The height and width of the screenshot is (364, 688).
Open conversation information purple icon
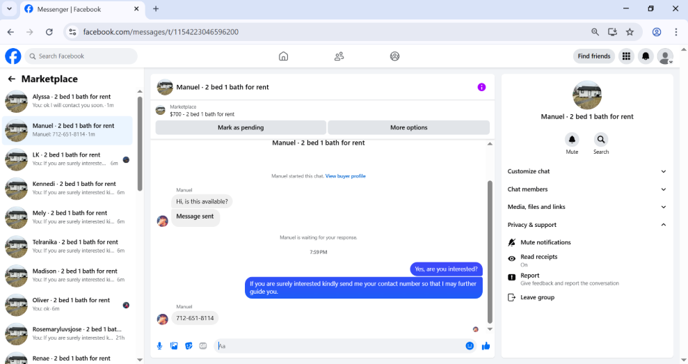click(482, 87)
